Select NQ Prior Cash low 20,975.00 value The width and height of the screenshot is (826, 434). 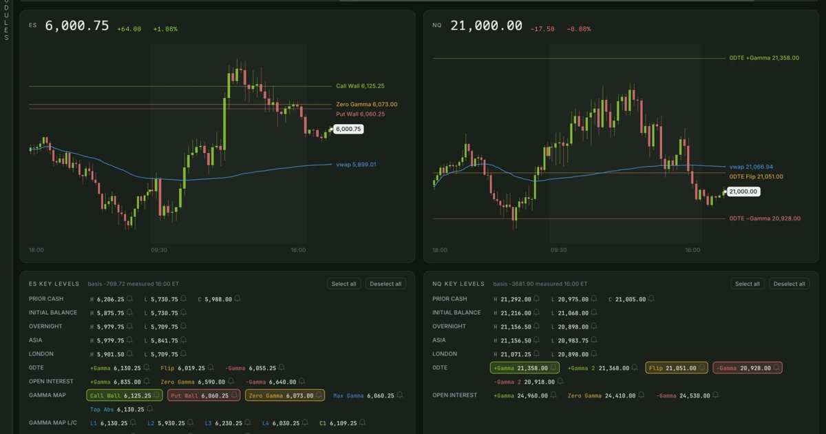[573, 299]
